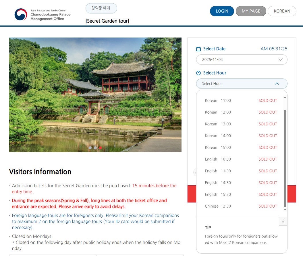Click the hour list vertical scrollbar thumb
The height and width of the screenshot is (256, 303).
[x=285, y=157]
